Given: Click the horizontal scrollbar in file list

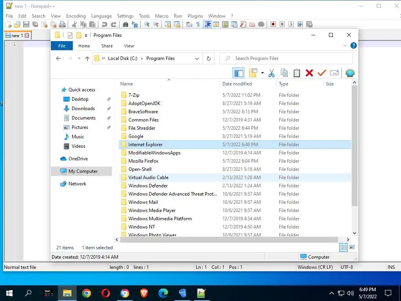Looking at the screenshot, I should click(229, 239).
